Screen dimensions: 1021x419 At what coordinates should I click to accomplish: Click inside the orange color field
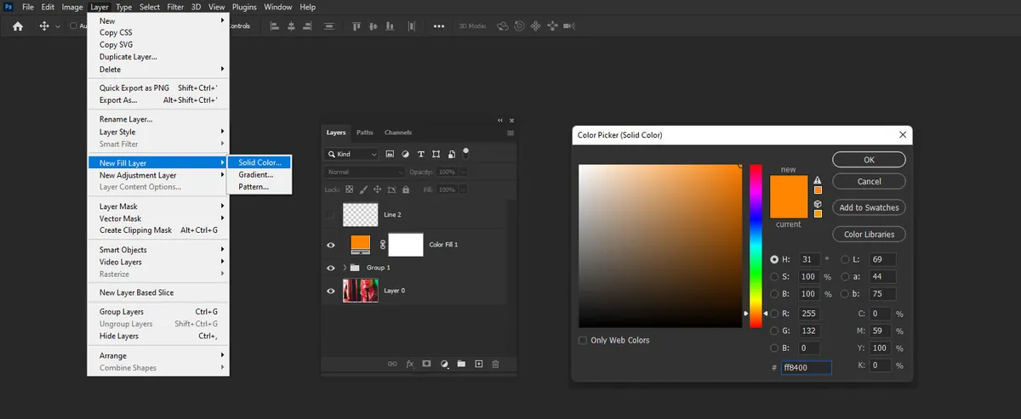(x=660, y=246)
